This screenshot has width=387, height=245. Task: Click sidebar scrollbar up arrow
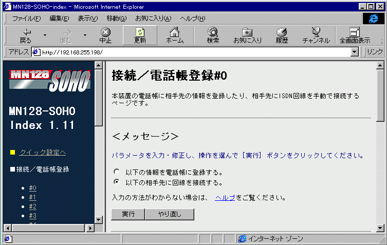tap(99, 65)
